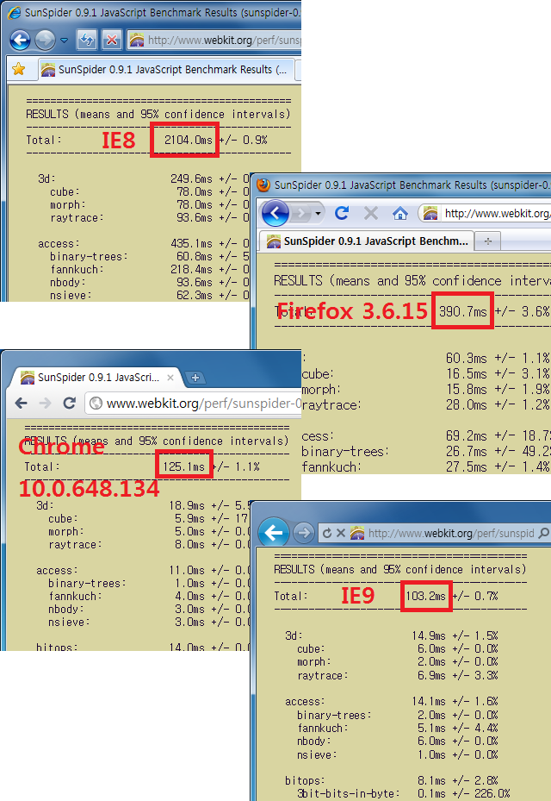Select the Chrome SunSpider tab
Viewport: 551px width, 801px height.
tap(96, 378)
